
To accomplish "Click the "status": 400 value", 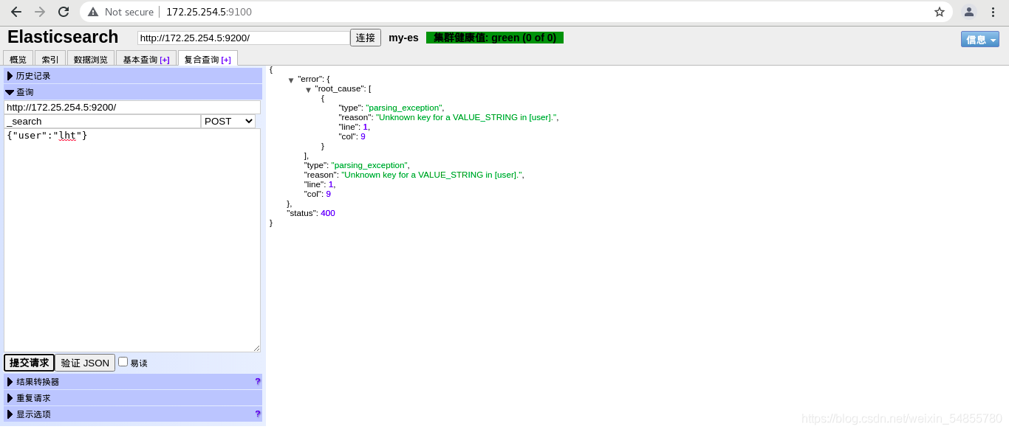I will click(328, 213).
